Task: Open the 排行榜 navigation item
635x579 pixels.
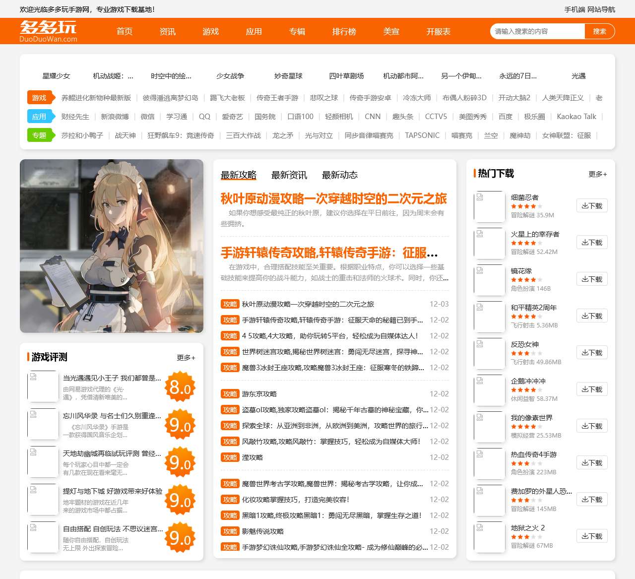Action: click(344, 31)
